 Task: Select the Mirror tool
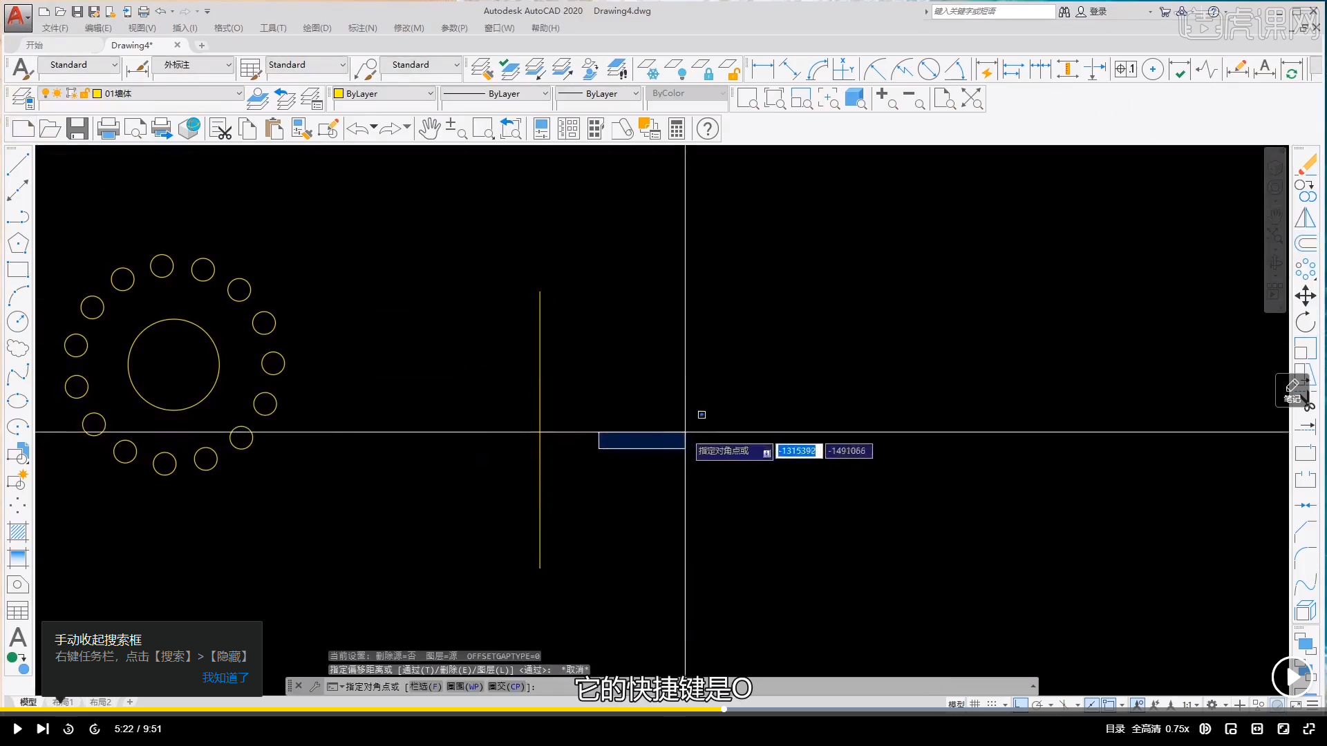coord(1306,217)
